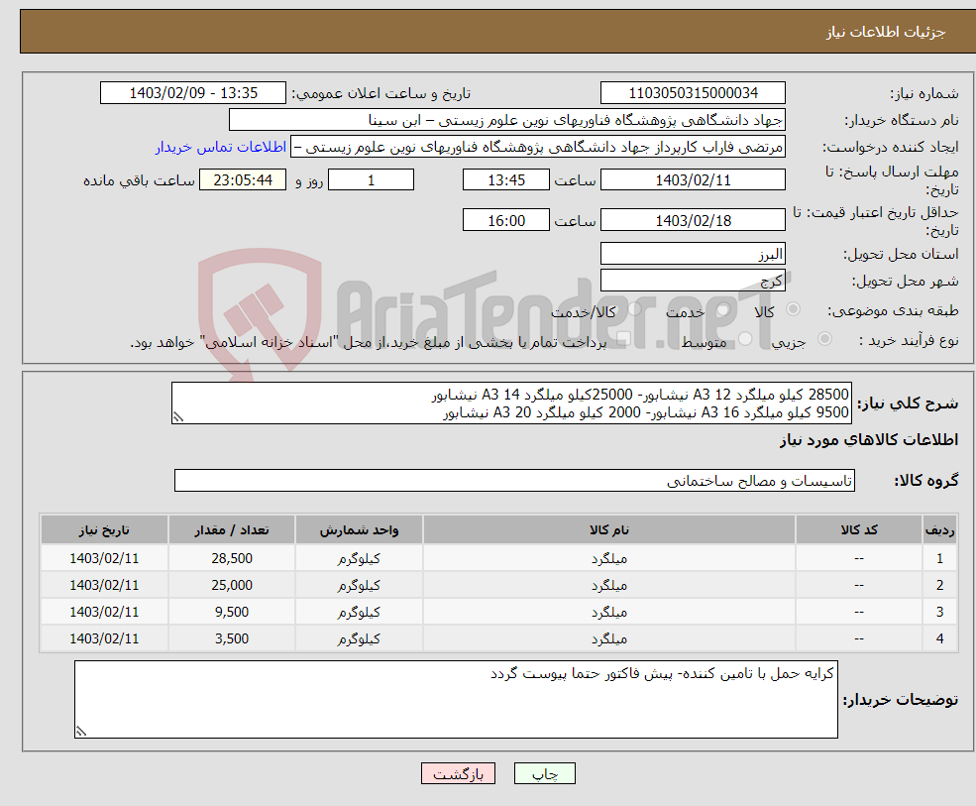Click the چاپ print button
This screenshot has height=806, width=976.
[x=545, y=773]
